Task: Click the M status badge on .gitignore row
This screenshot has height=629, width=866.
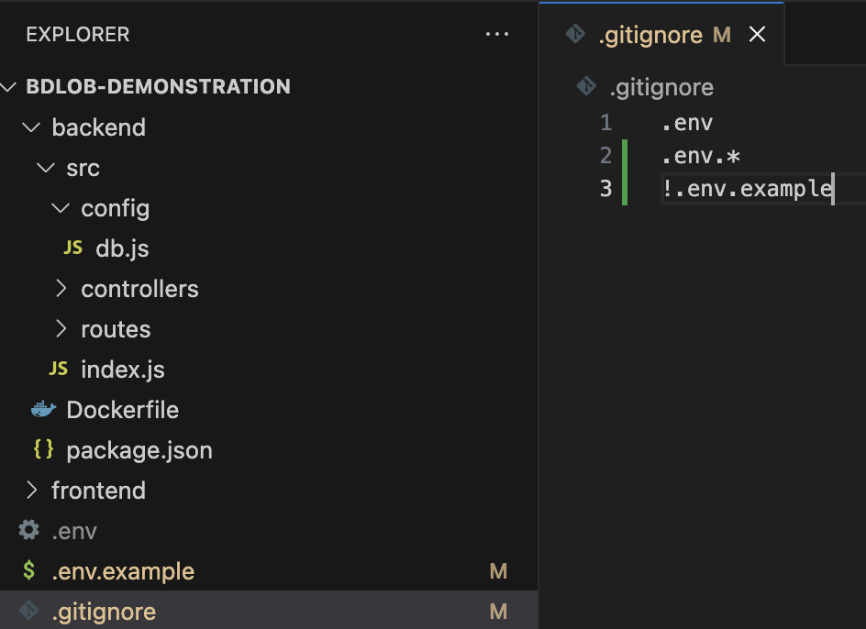Action: 498,612
